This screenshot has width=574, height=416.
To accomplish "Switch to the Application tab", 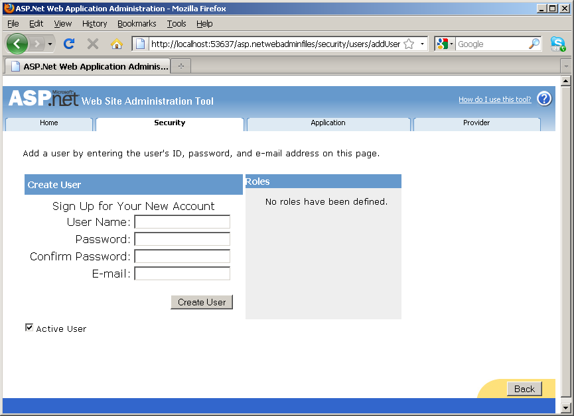I will tap(328, 123).
